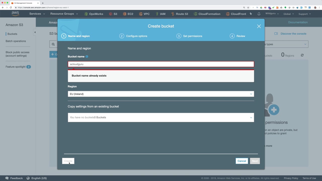This screenshot has width=322, height=181.
Task: Expand the Resource Groups menu
Action: pyautogui.click(x=64, y=14)
